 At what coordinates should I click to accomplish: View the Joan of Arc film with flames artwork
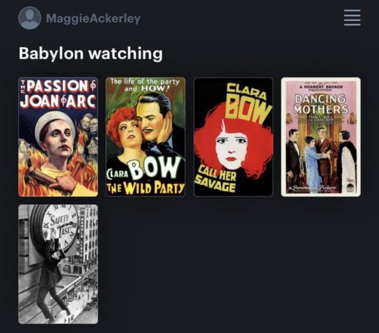58,137
